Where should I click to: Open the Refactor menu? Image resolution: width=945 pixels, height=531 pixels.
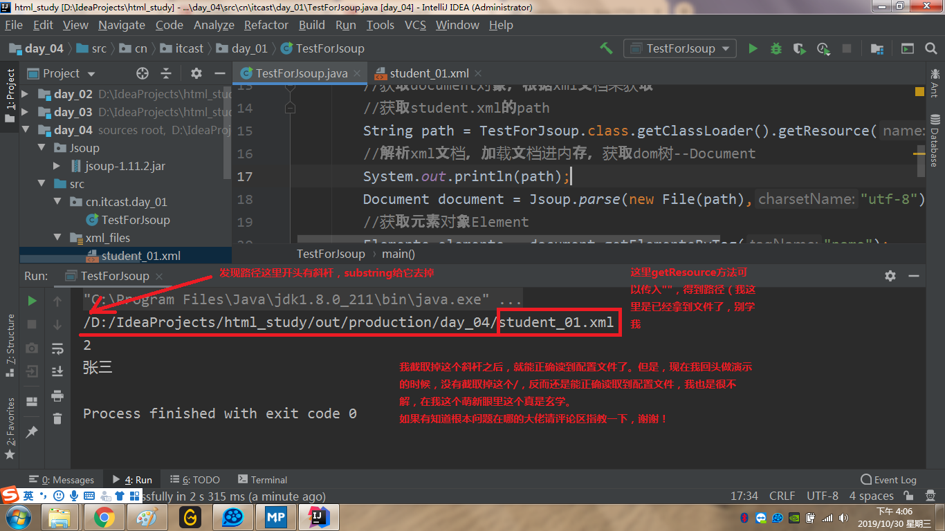coord(266,25)
